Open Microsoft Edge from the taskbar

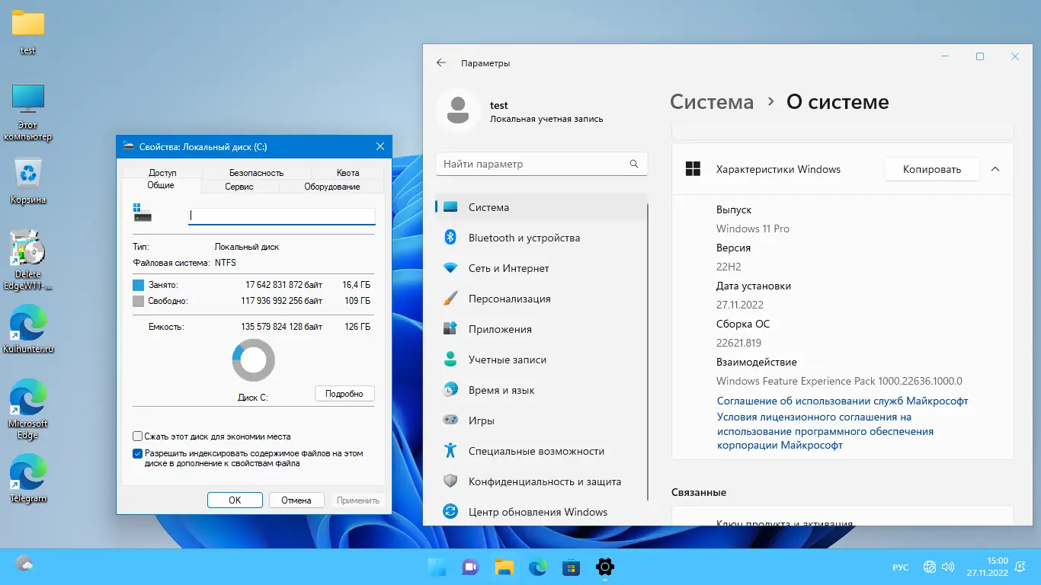click(537, 567)
